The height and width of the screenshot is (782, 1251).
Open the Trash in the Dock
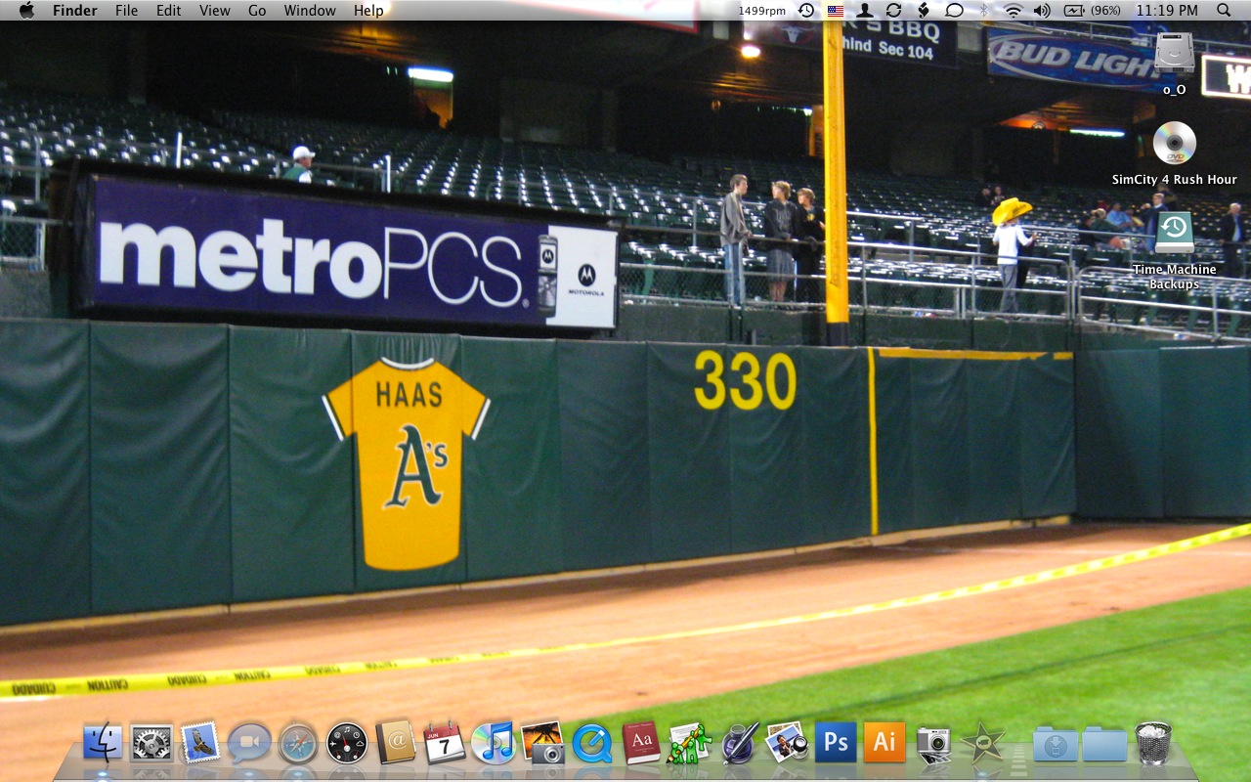point(1153,743)
